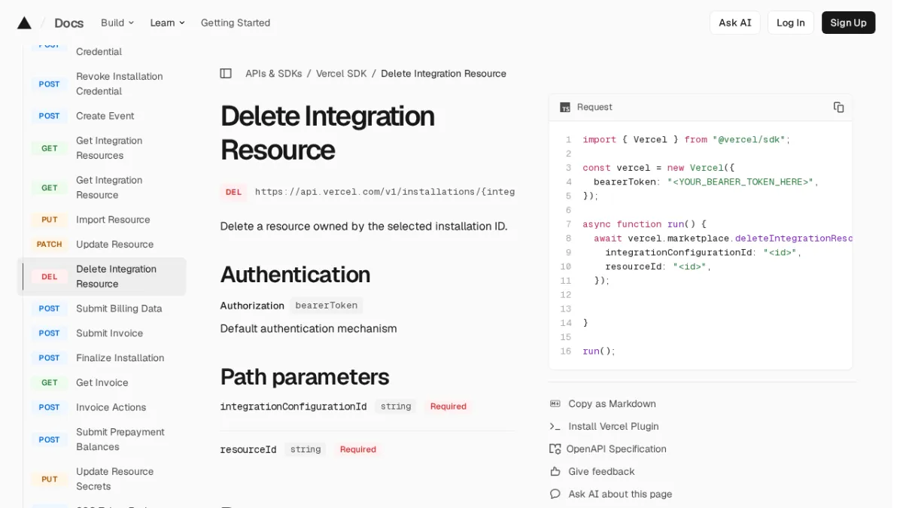Click GET badge for Get Invoice
This screenshot has height=508, width=903.
tap(50, 382)
